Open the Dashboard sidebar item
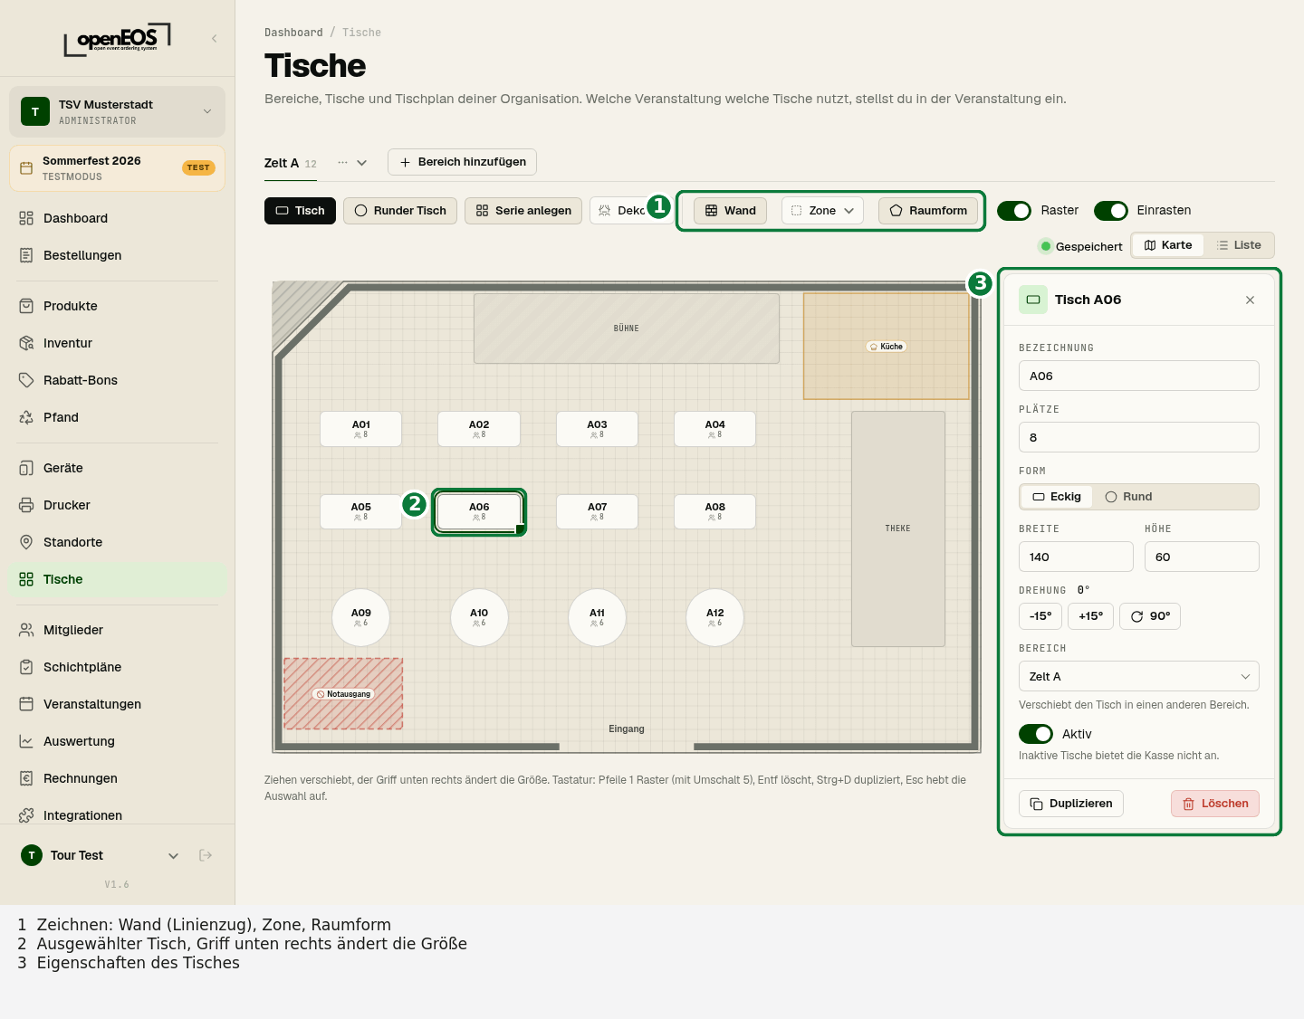Screen dimensions: 1304x1019 click(x=118, y=218)
